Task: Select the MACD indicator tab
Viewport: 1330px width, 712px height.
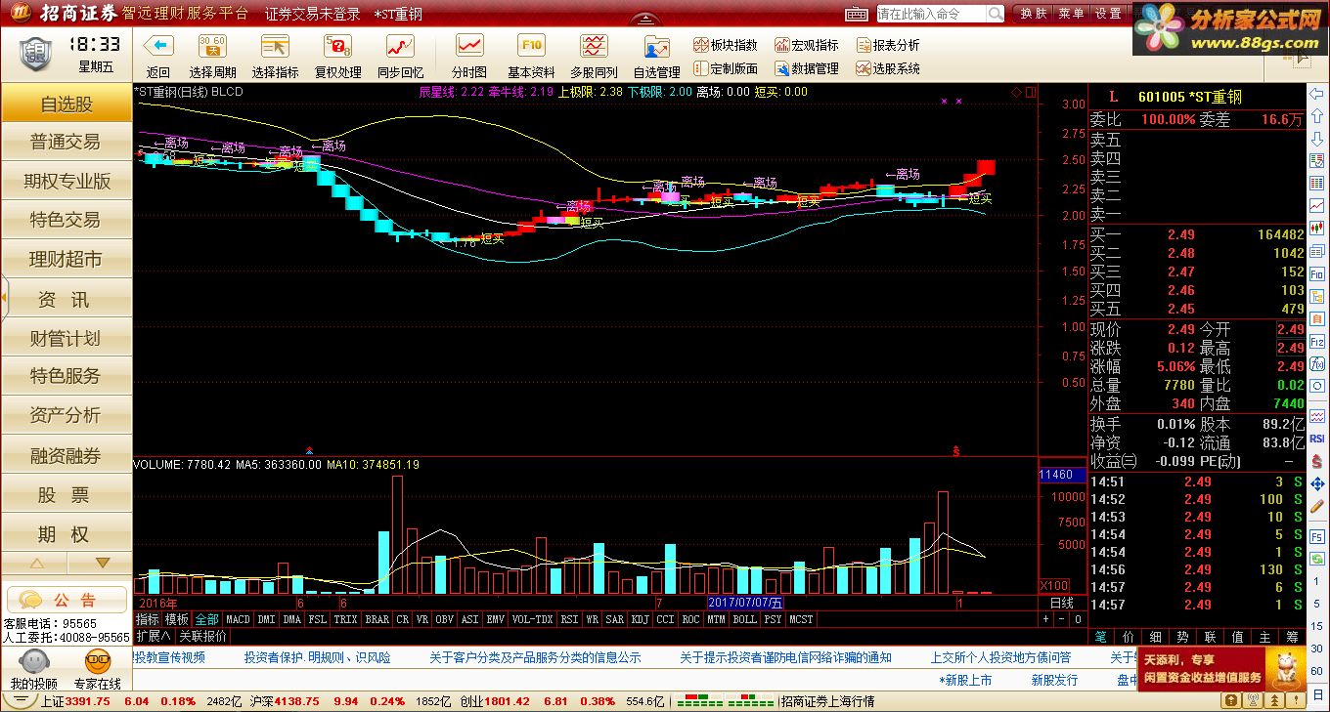Action: (238, 619)
